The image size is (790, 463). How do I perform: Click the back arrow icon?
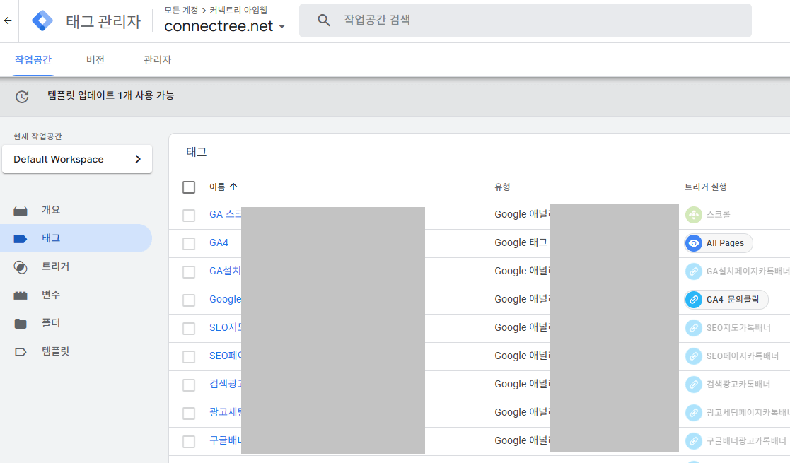tap(8, 20)
